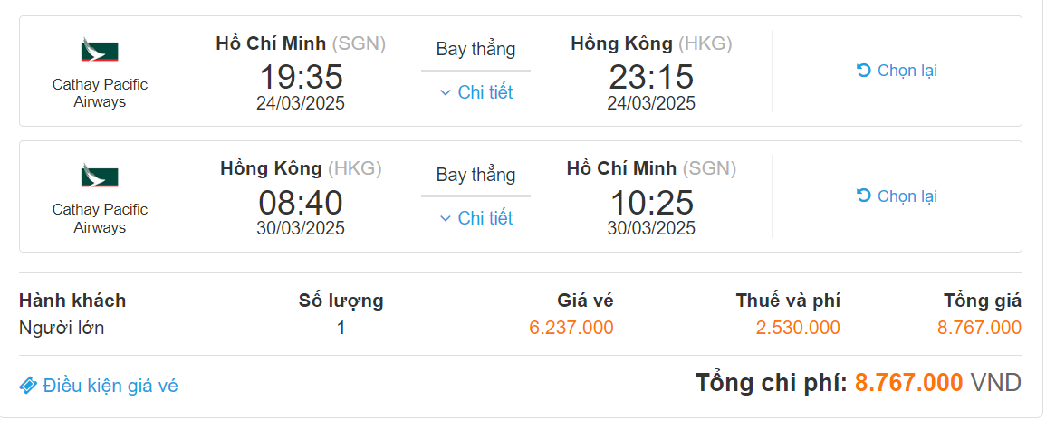This screenshot has width=1046, height=430.
Task: Click the Giá vé amount 6.237.000
Action: [x=571, y=328]
